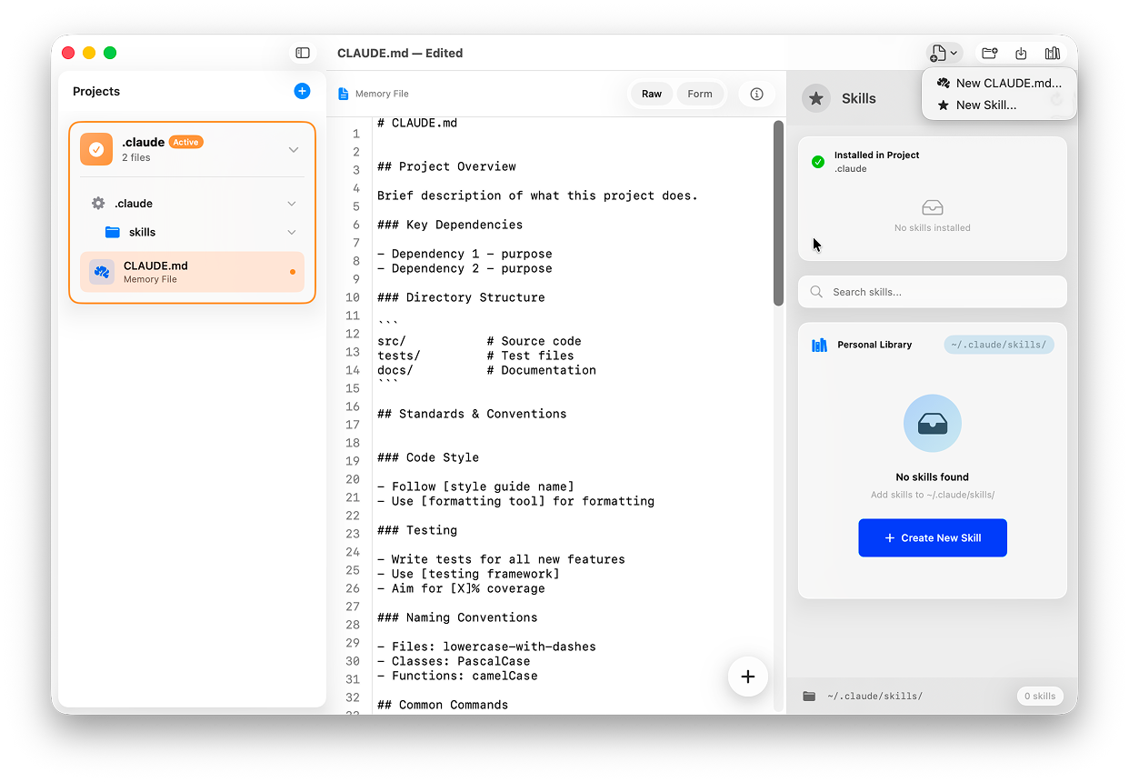Click the Personal Library bookshelf icon
The height and width of the screenshot is (782, 1129).
[819, 345]
